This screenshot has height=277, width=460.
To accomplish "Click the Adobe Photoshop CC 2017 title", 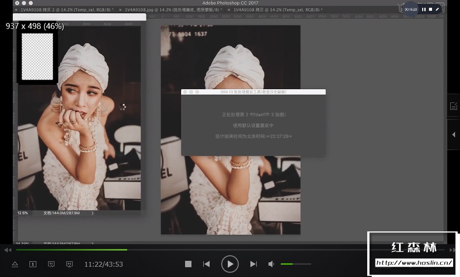I will pyautogui.click(x=230, y=3).
